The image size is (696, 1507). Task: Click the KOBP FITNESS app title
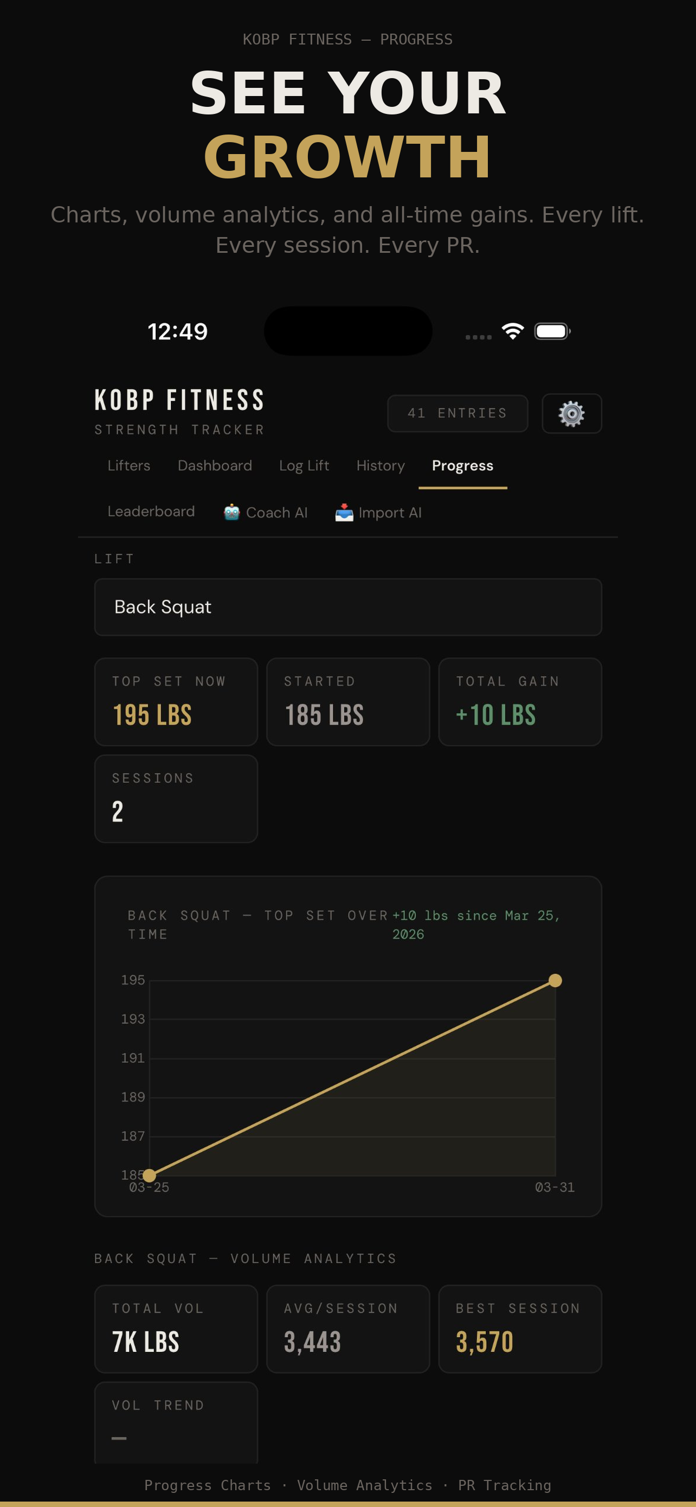pos(179,401)
